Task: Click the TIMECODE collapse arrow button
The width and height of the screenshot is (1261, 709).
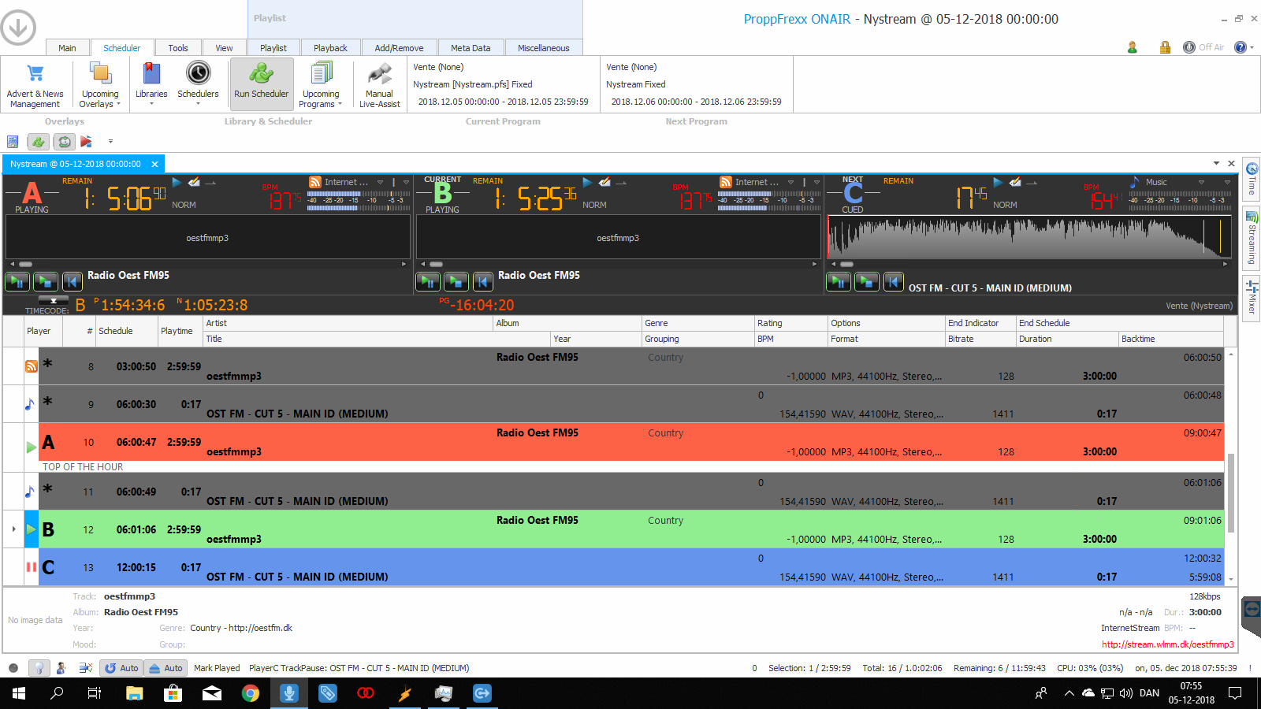Action: (54, 301)
